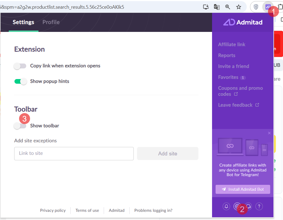Open the Privacy policy link
Image resolution: width=283 pixels, height=220 pixels.
(53, 210)
